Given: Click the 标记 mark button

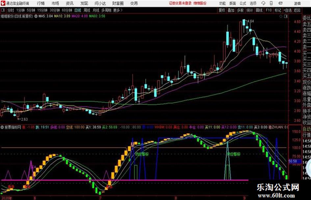Looking at the screenshot, I should point(278,10).
